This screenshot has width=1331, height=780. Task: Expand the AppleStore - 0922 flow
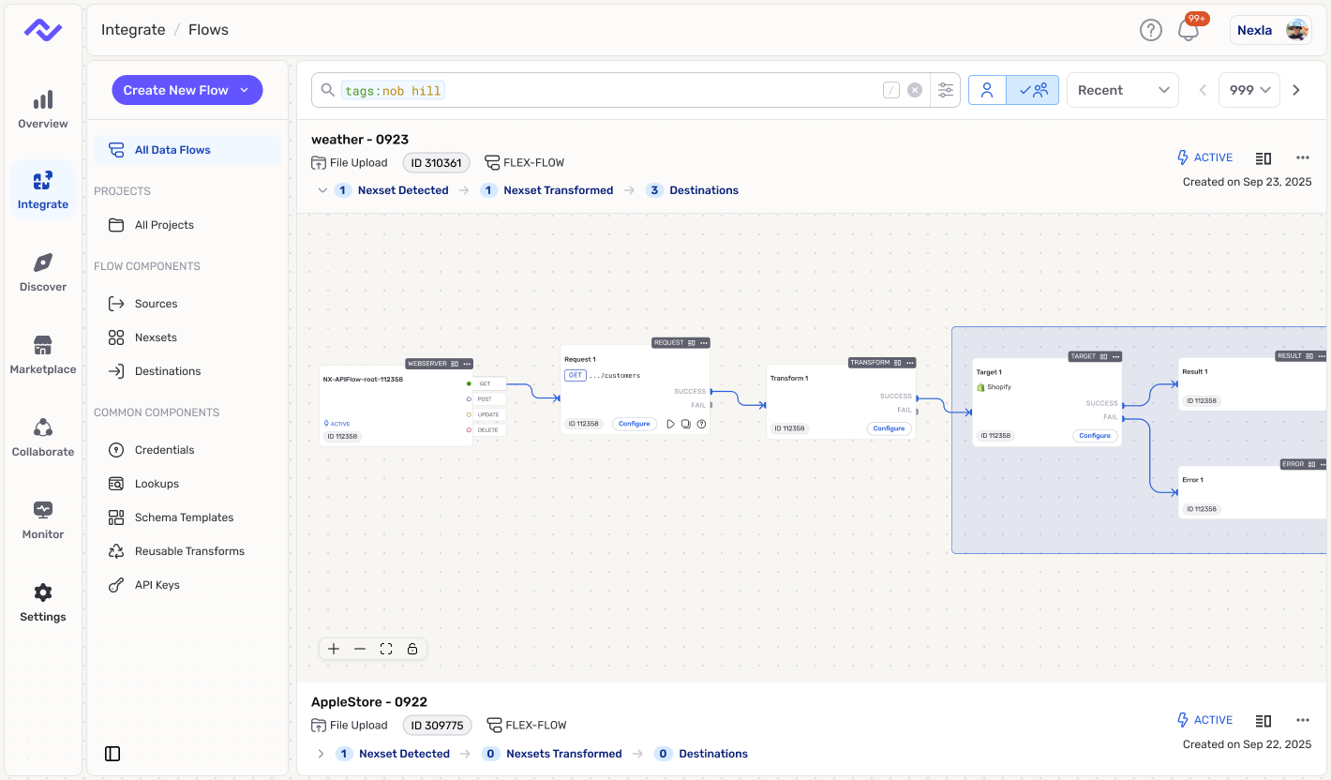(321, 753)
